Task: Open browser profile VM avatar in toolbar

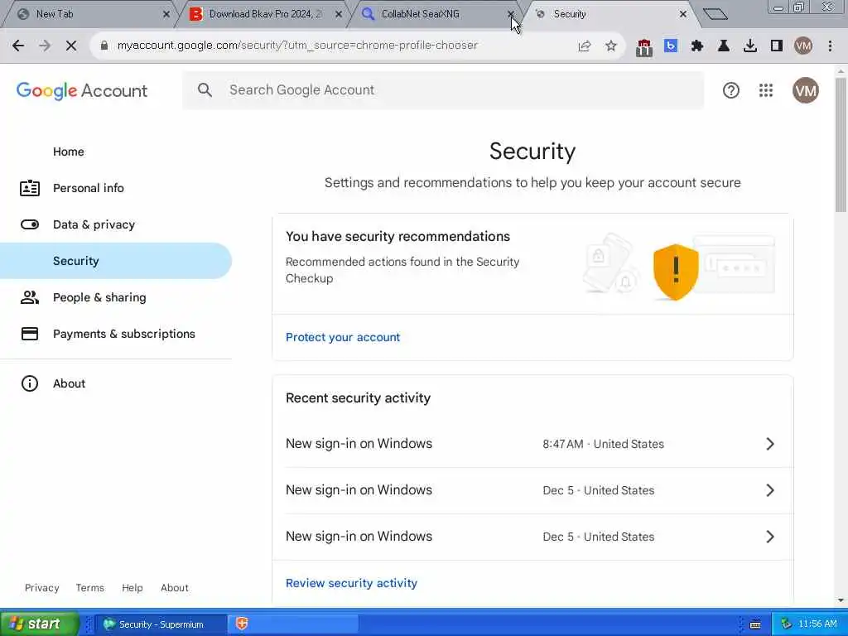Action: coord(803,46)
